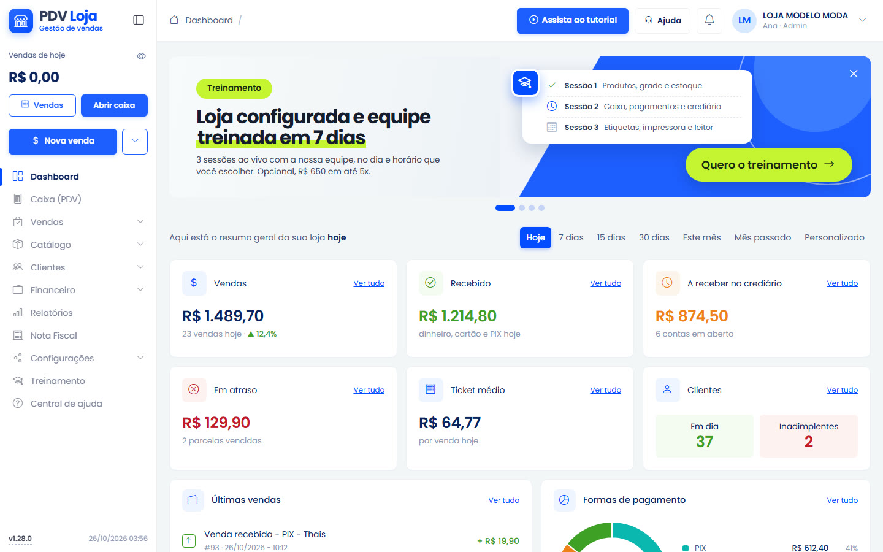
Task: Expand the Financeiro sidebar menu chevron
Action: click(x=140, y=290)
